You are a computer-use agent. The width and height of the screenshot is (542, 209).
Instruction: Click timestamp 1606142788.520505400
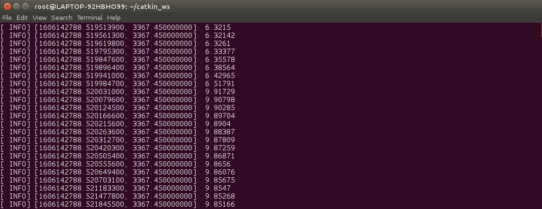click(82, 156)
